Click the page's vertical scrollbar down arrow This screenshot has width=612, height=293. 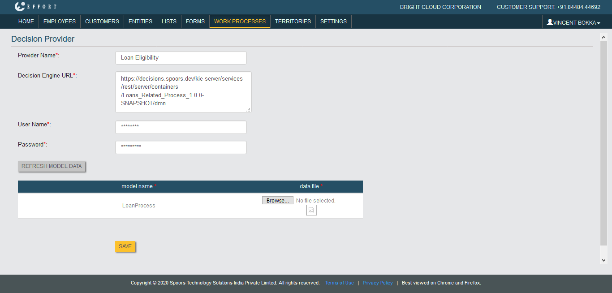coord(603,260)
